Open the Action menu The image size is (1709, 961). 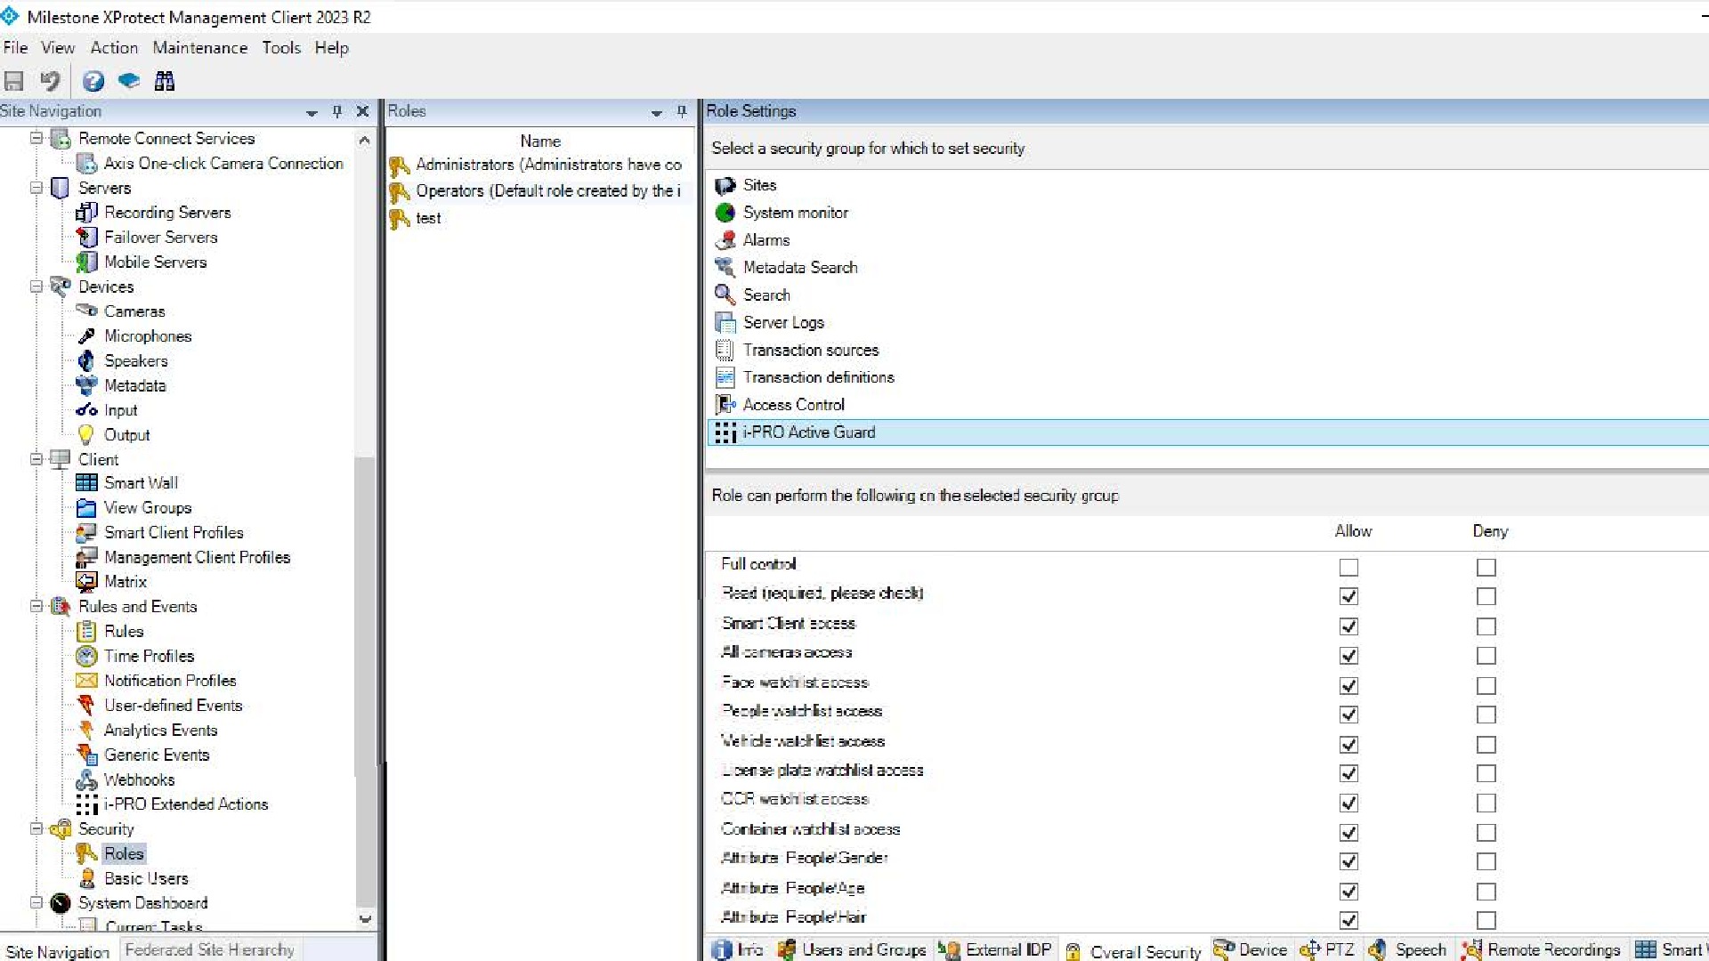pyautogui.click(x=113, y=47)
